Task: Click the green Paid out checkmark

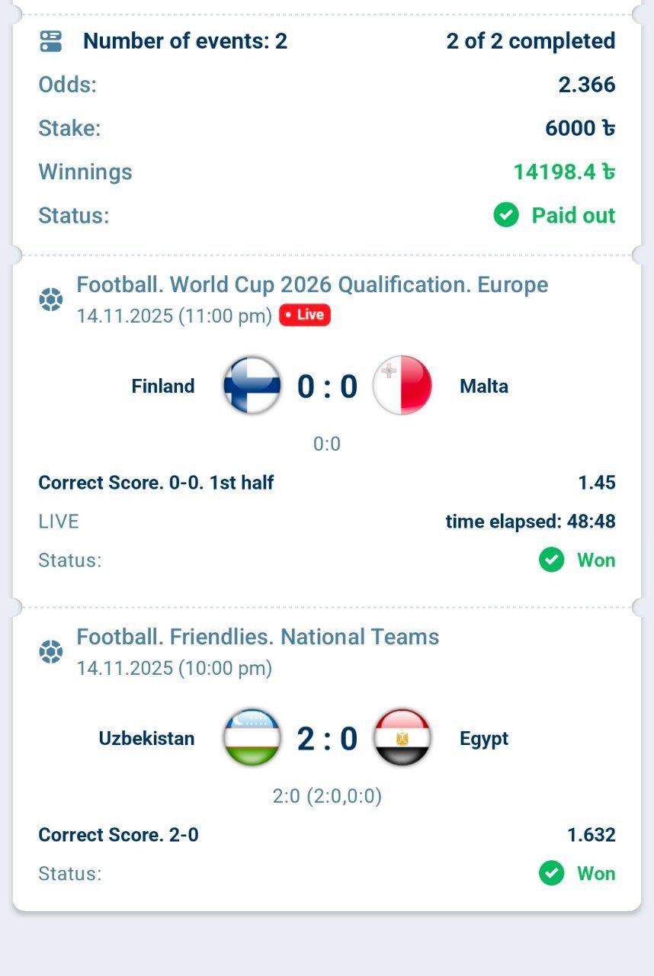Action: [x=506, y=216]
